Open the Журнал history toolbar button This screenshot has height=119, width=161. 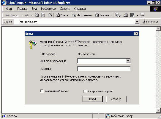pyautogui.click(x=102, y=15)
